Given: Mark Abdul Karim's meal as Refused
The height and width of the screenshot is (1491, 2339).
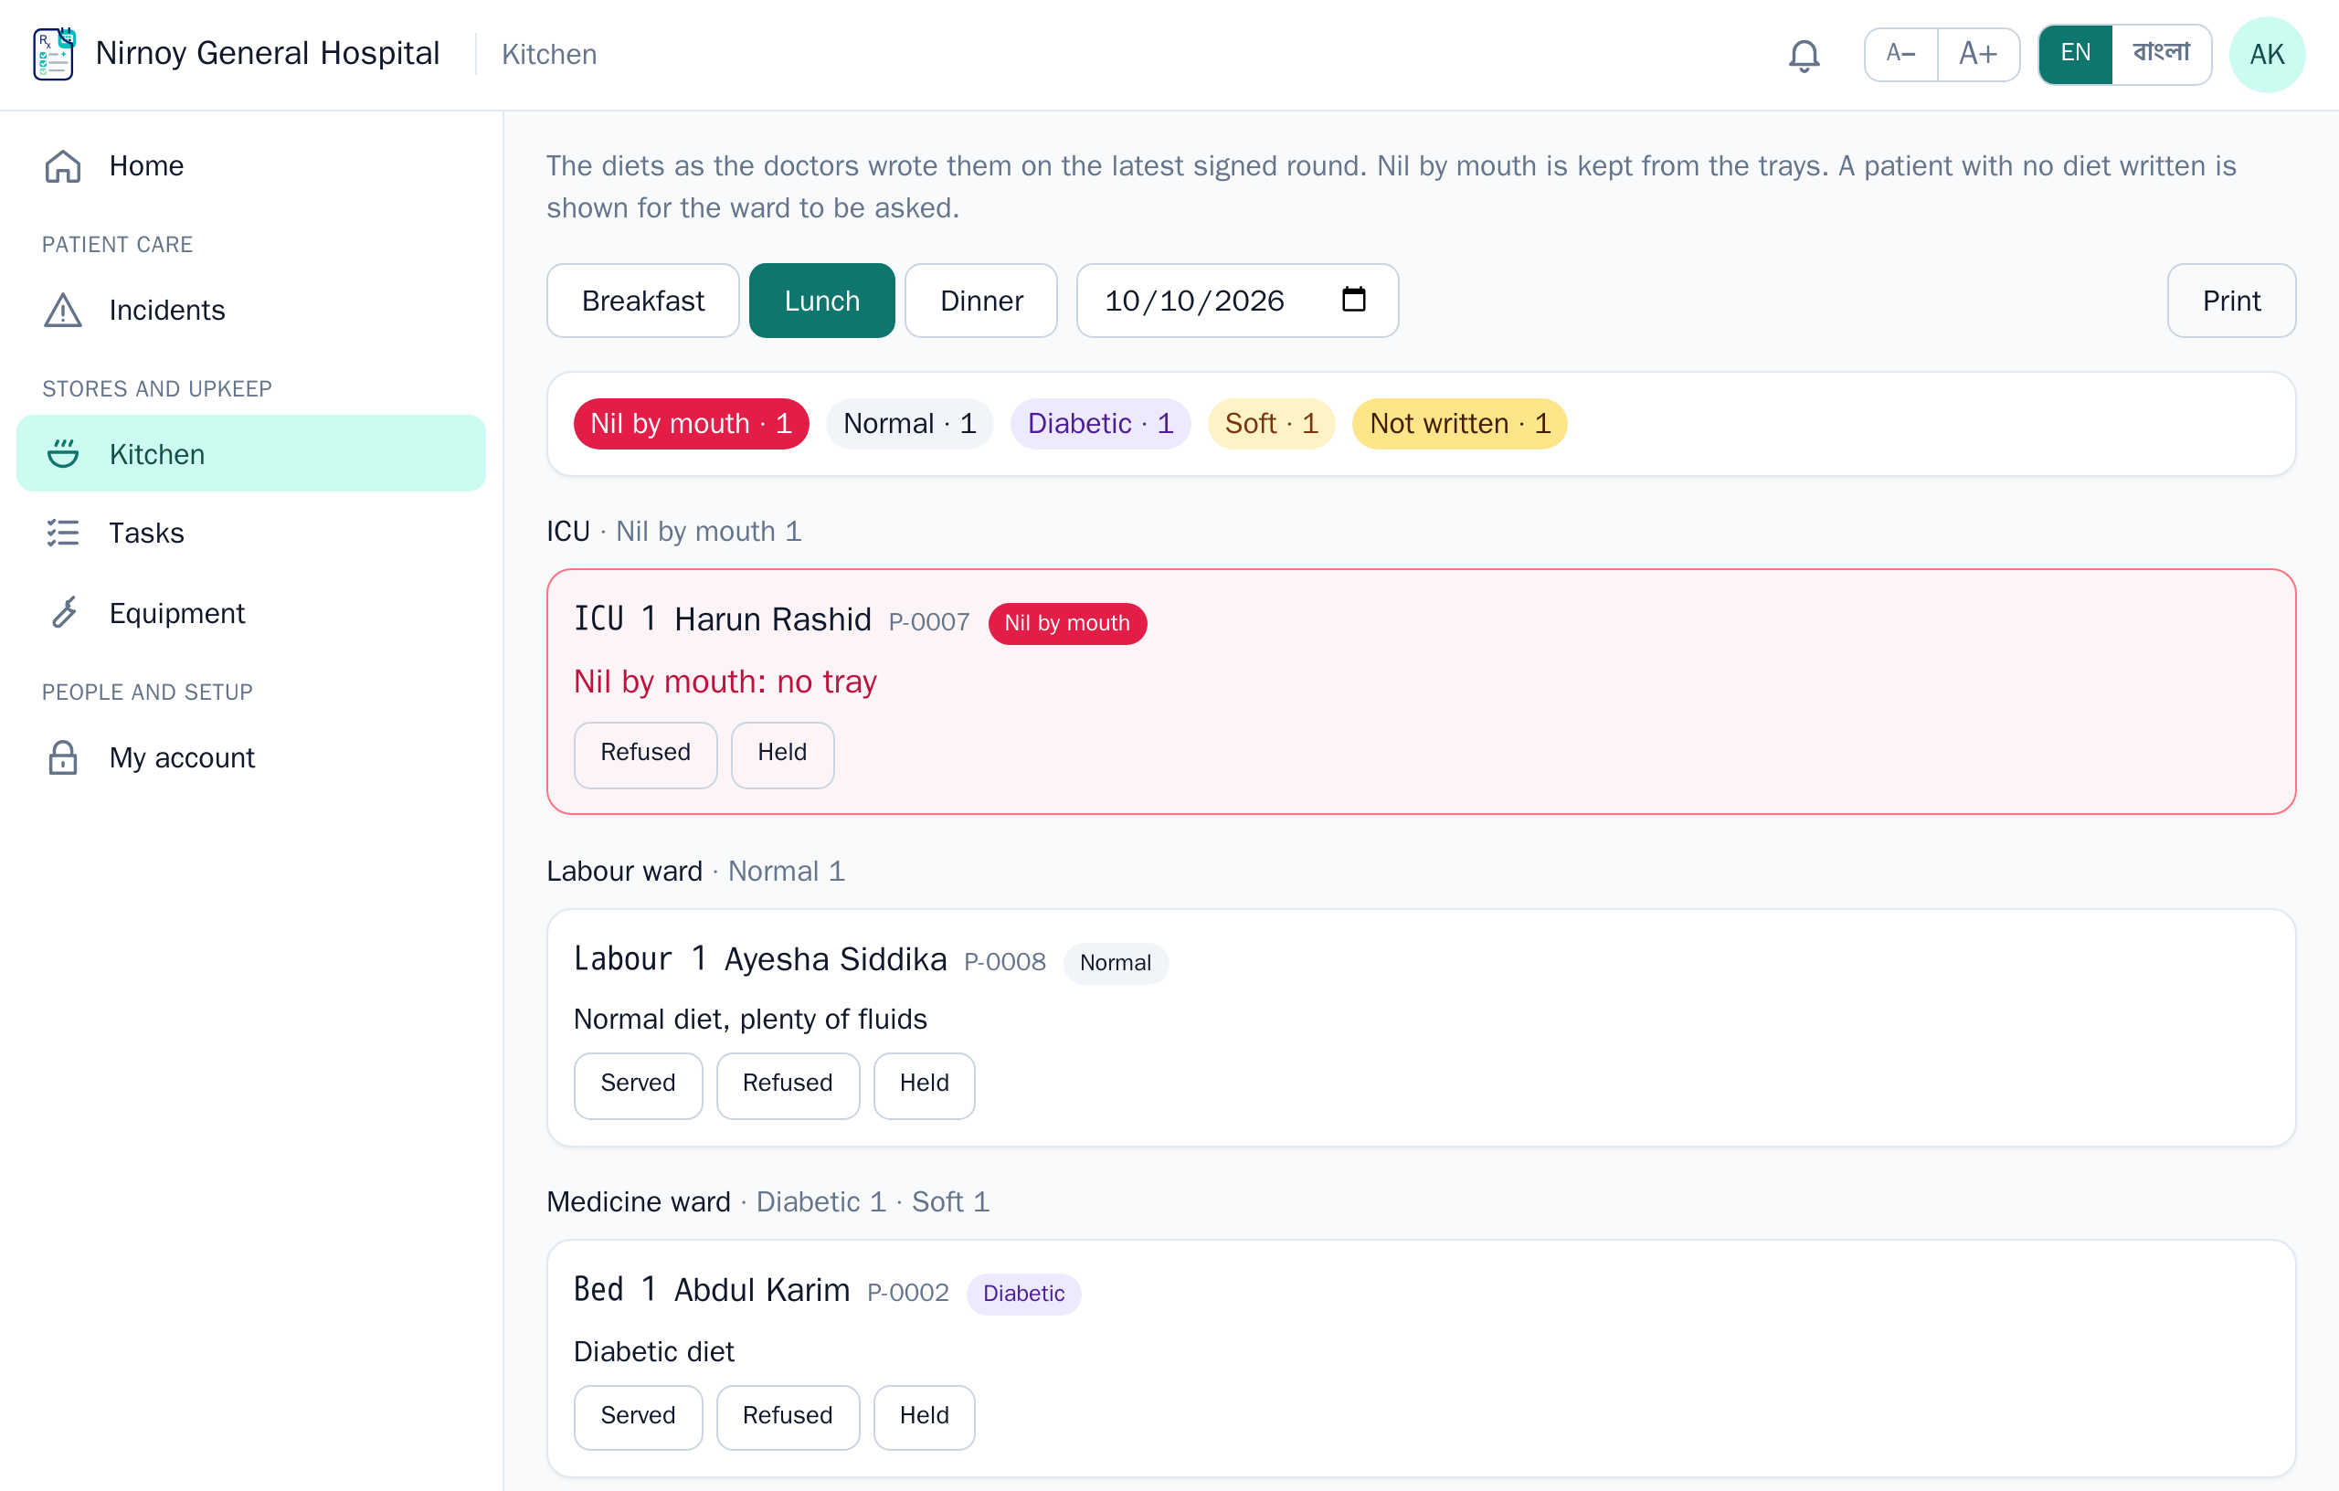Looking at the screenshot, I should (787, 1416).
